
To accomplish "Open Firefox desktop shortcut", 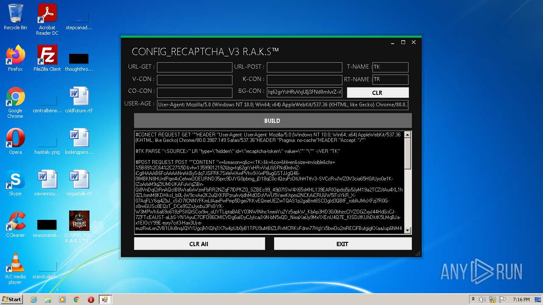I will [x=15, y=58].
